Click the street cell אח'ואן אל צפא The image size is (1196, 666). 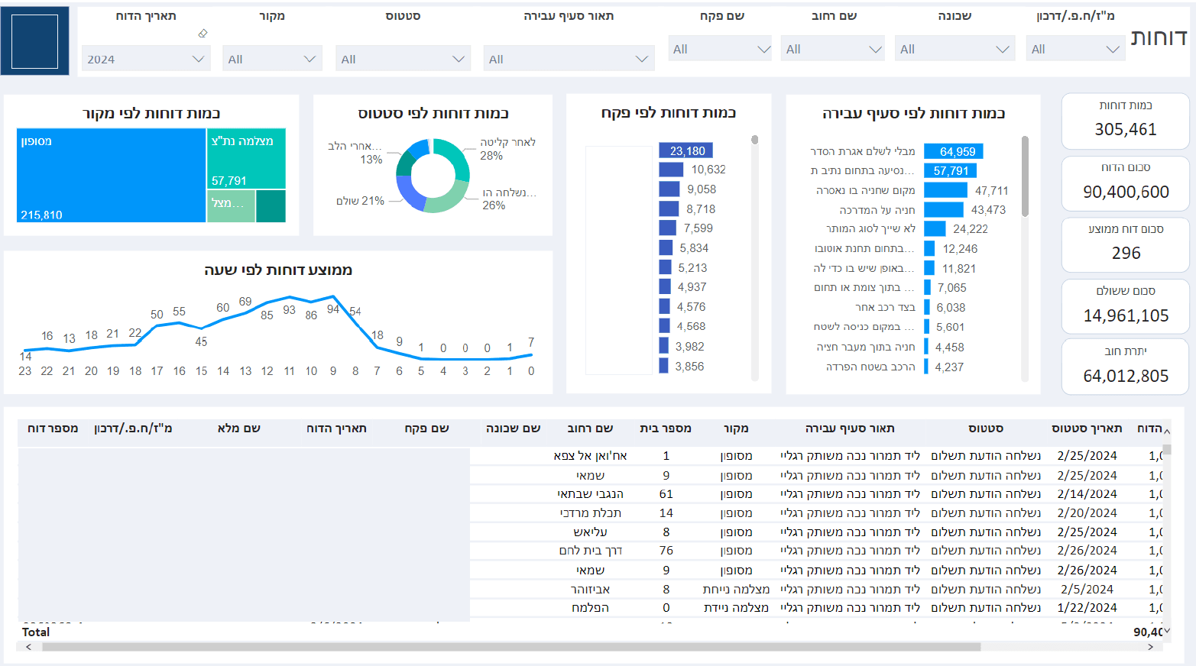tap(590, 456)
